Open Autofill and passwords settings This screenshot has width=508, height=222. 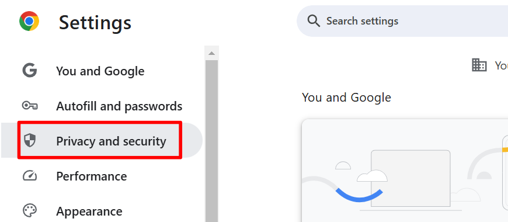pos(119,106)
